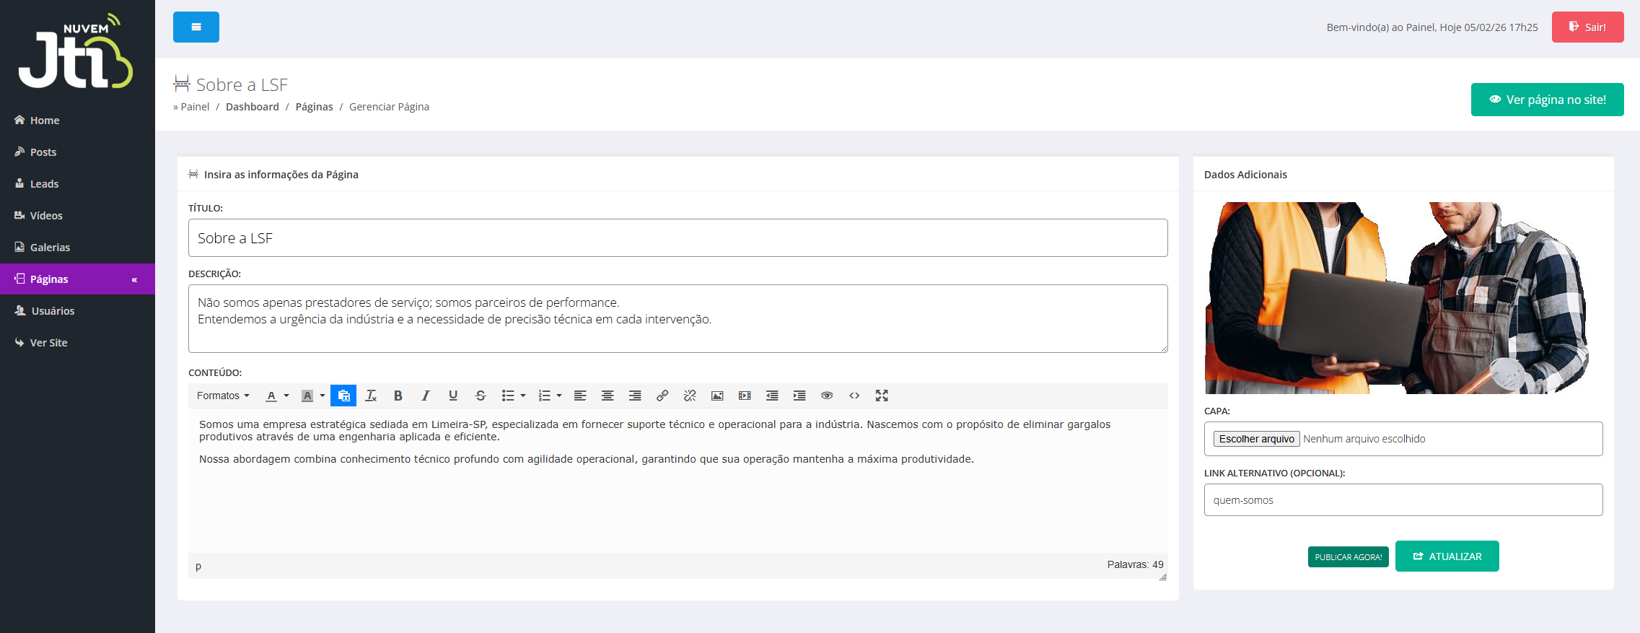Toggle bold formatting in content editor
1640x633 pixels.
[398, 396]
